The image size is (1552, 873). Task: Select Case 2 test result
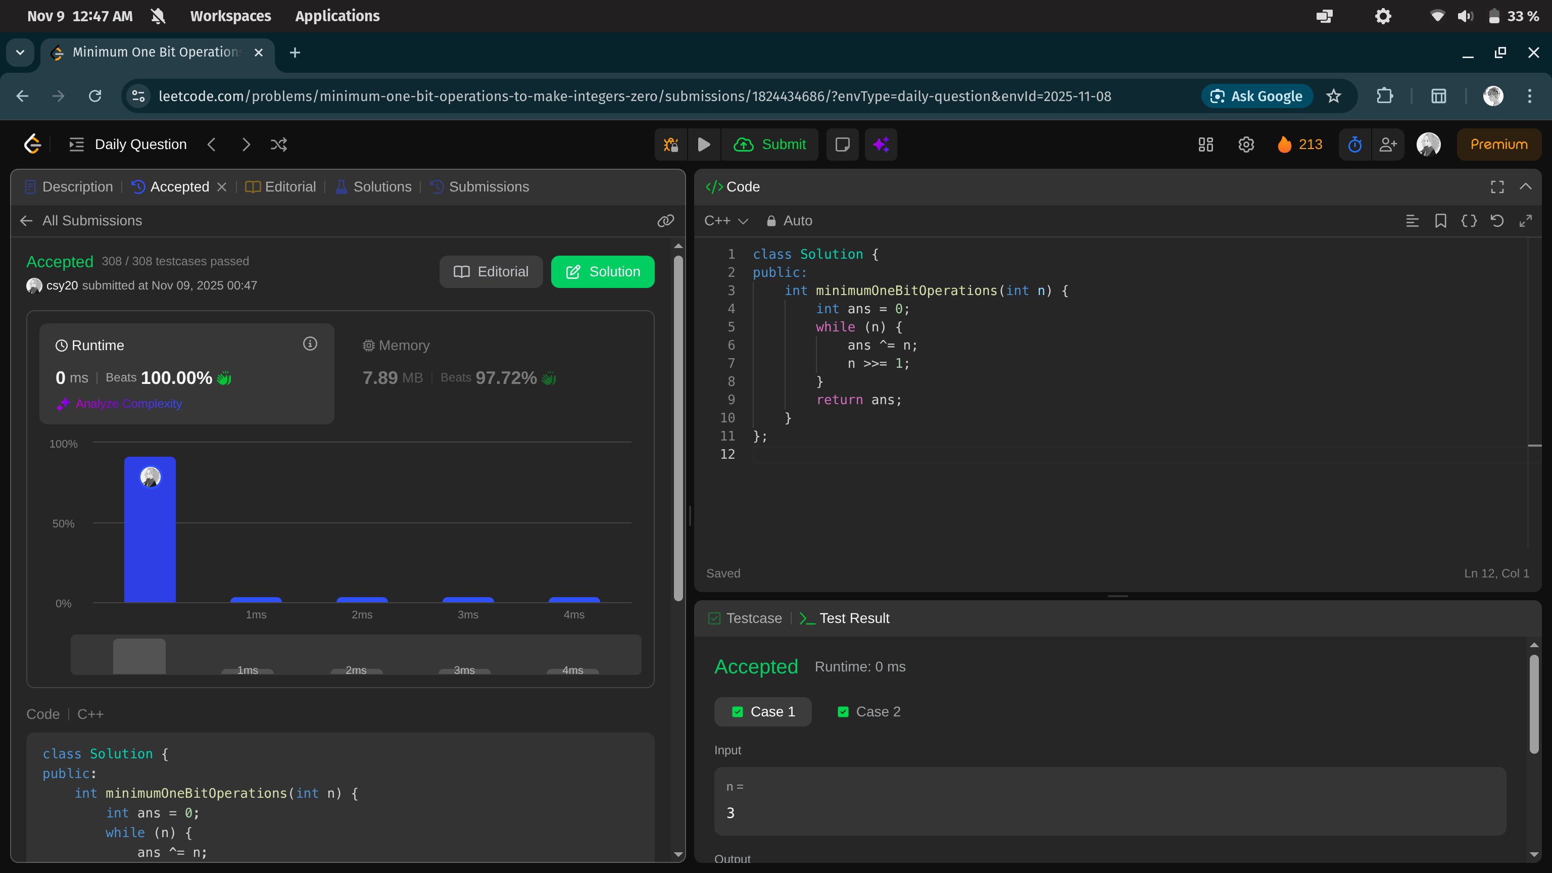(869, 711)
